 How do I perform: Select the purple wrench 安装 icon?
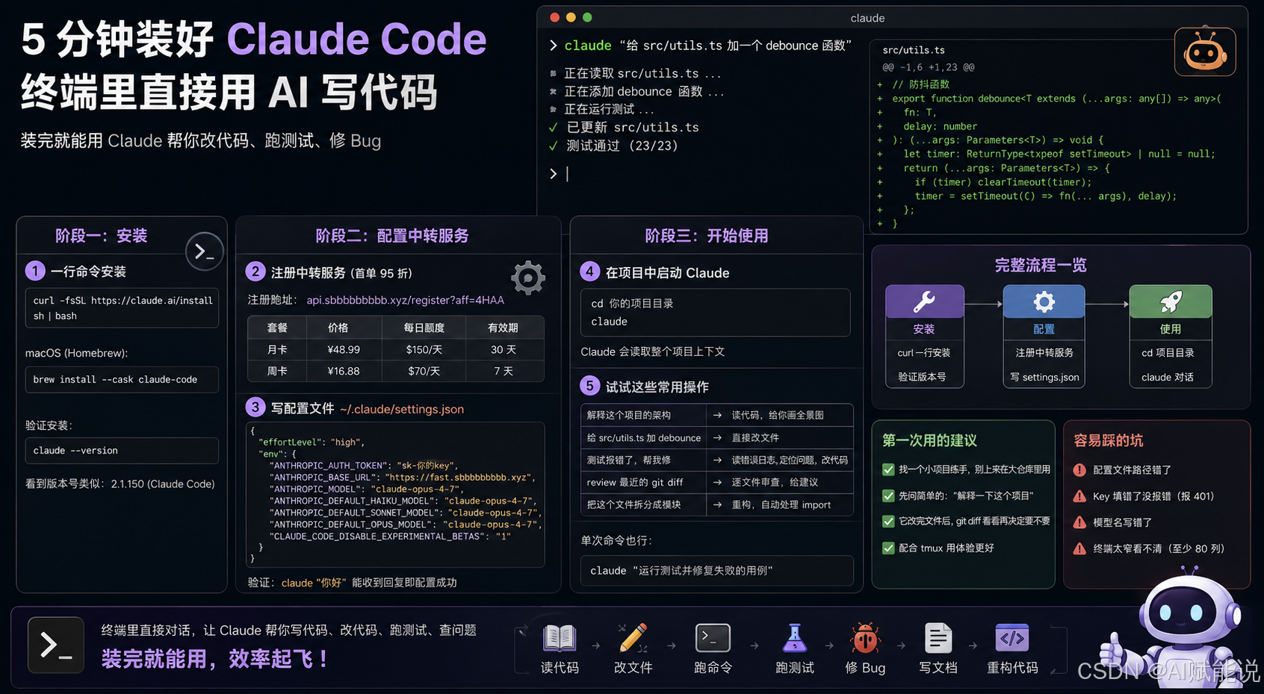point(924,301)
